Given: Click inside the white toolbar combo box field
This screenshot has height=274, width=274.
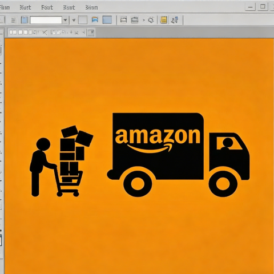Looking at the screenshot, I should coord(46,20).
